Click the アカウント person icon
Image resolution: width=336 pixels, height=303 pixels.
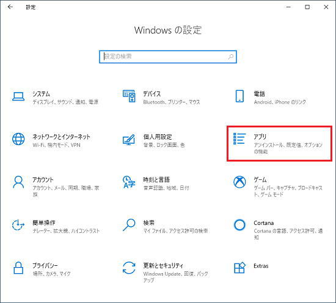click(18, 182)
